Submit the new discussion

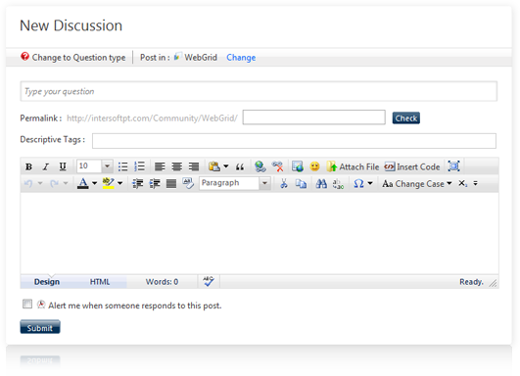click(x=40, y=327)
